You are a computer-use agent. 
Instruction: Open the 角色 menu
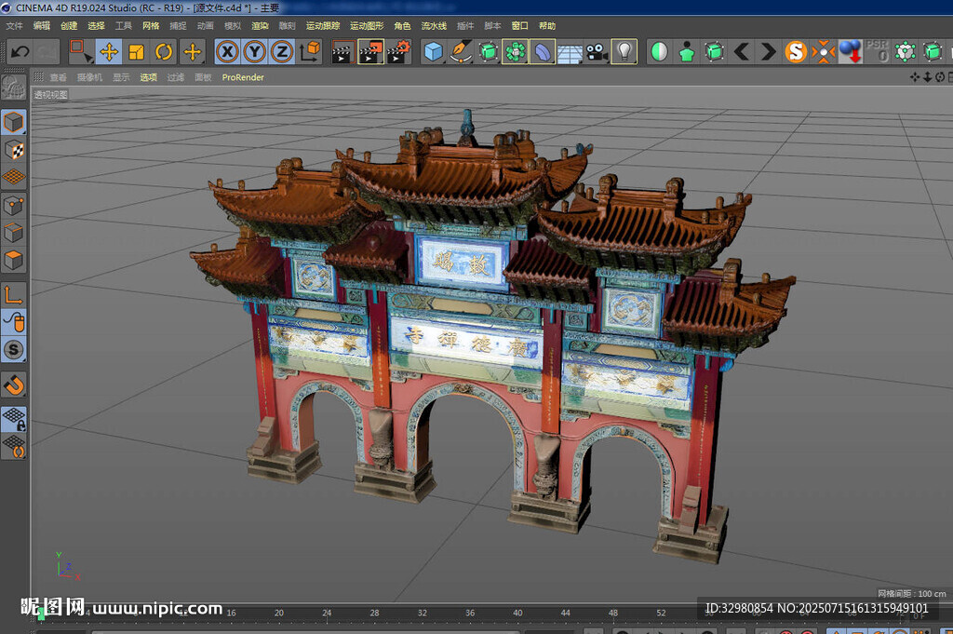402,25
